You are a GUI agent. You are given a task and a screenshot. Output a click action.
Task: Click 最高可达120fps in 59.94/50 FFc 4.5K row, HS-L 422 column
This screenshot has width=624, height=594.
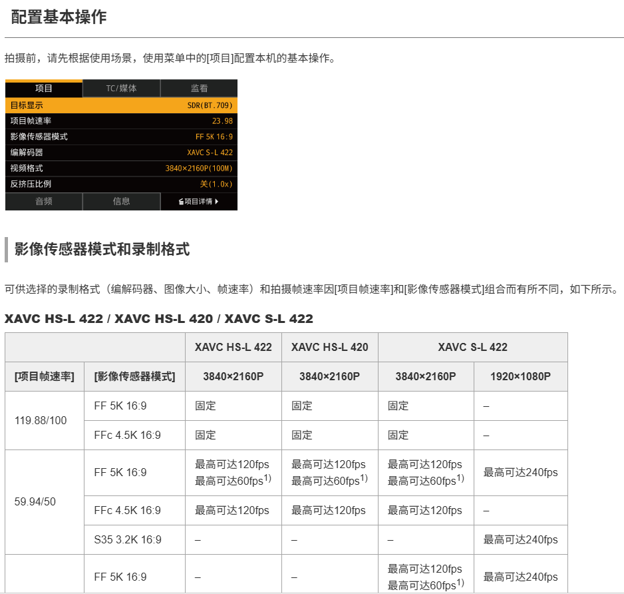pos(234,511)
